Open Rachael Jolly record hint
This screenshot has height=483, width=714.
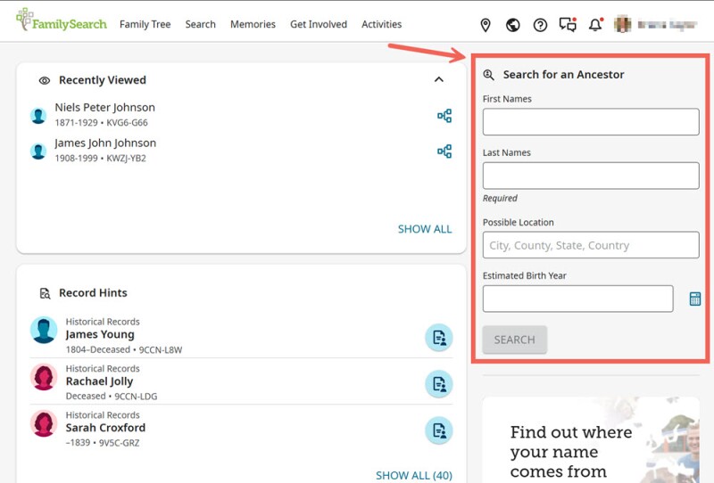99,381
